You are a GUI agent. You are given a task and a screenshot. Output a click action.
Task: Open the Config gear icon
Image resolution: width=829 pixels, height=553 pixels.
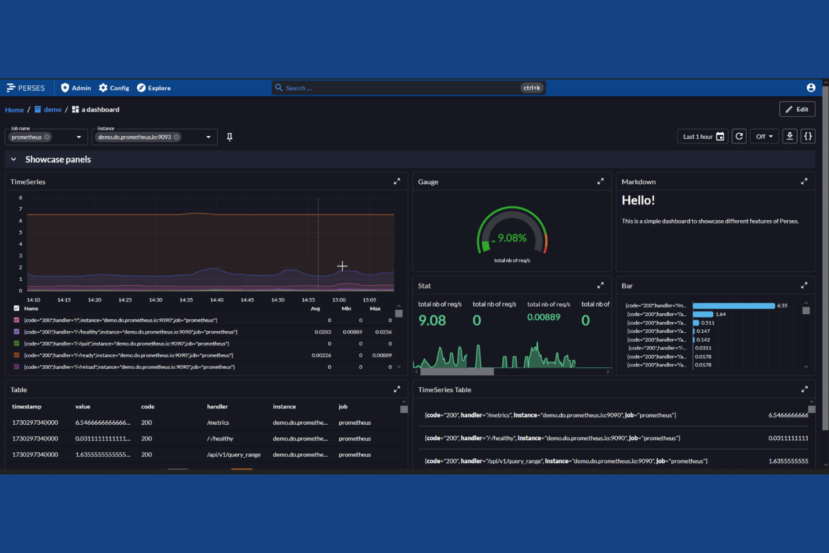coord(103,87)
